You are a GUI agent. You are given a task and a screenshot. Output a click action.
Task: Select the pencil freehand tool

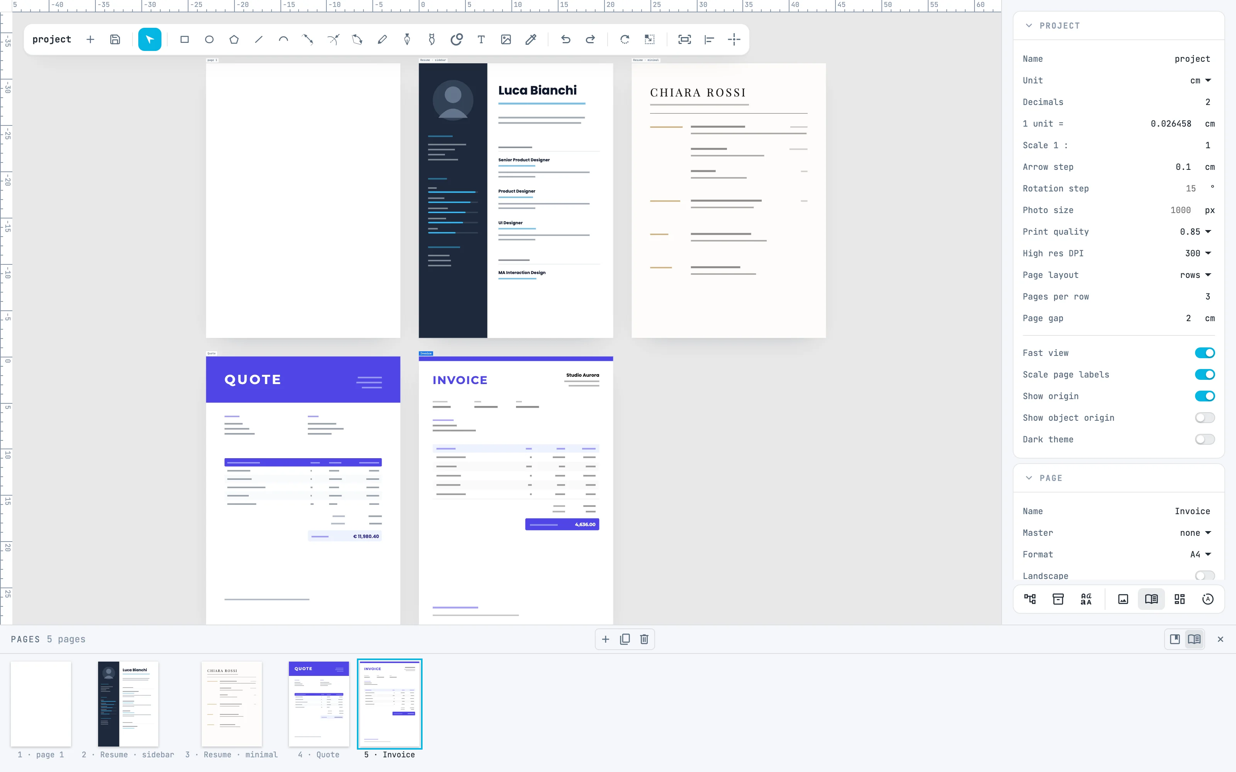[x=382, y=39]
